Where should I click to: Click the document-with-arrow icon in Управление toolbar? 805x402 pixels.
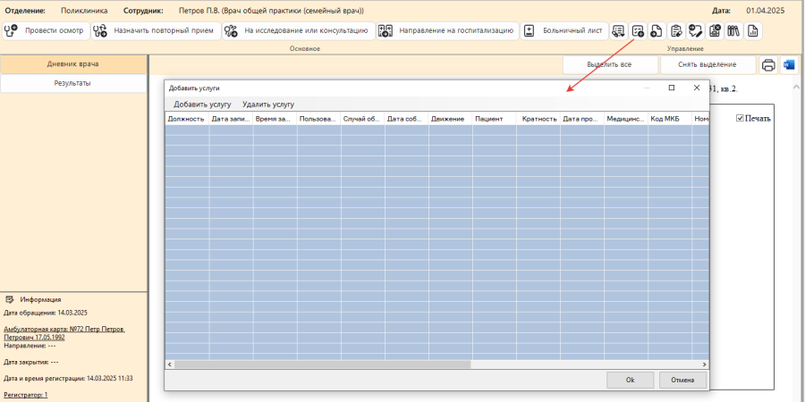[x=657, y=30]
